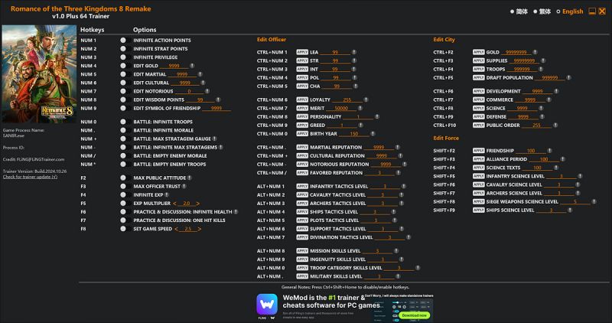Screen dimensions: 612x323
Task: Apply the LEA officer stat value
Action: pyautogui.click(x=302, y=52)
